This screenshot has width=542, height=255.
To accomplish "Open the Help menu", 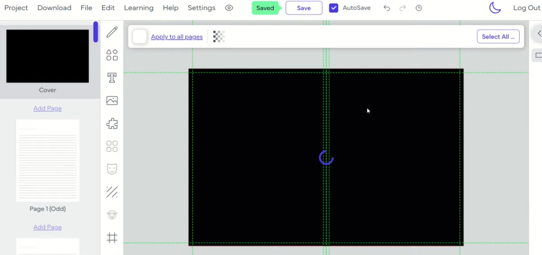I will click(170, 8).
